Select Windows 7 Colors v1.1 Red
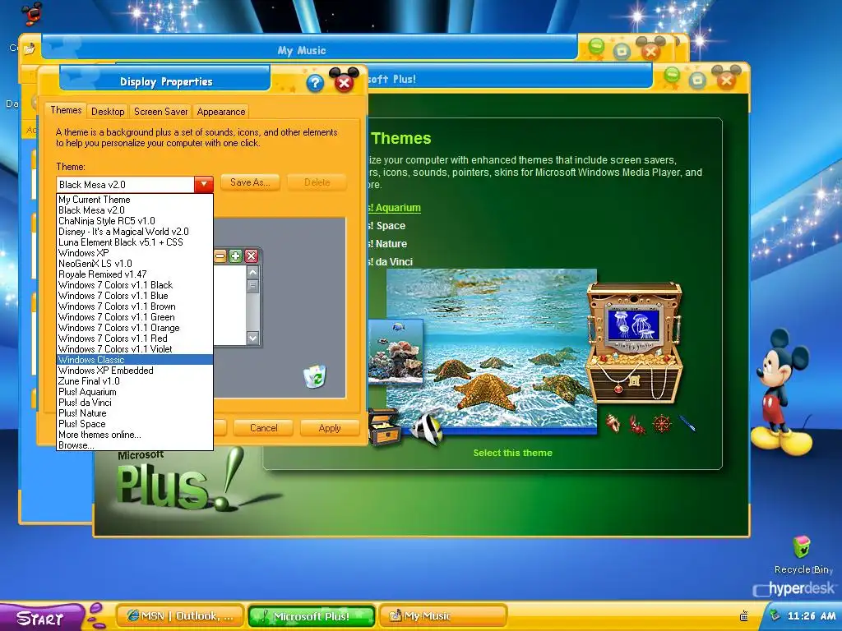 tap(135, 339)
